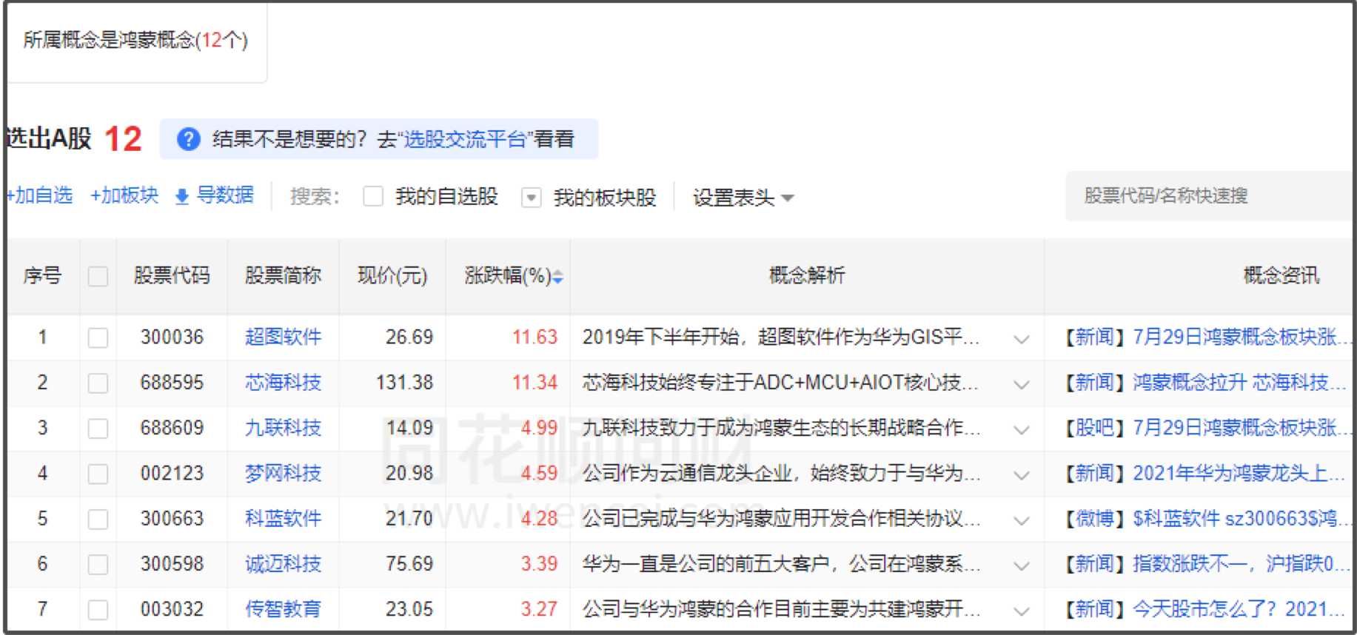Expand concept analysis for 科蓝软件 row
1357x635 pixels.
(1022, 520)
